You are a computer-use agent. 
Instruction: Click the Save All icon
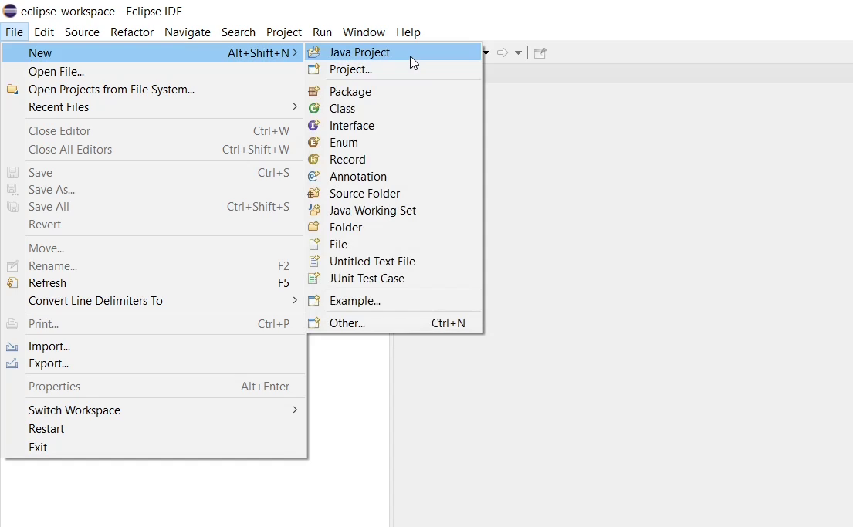click(12, 207)
